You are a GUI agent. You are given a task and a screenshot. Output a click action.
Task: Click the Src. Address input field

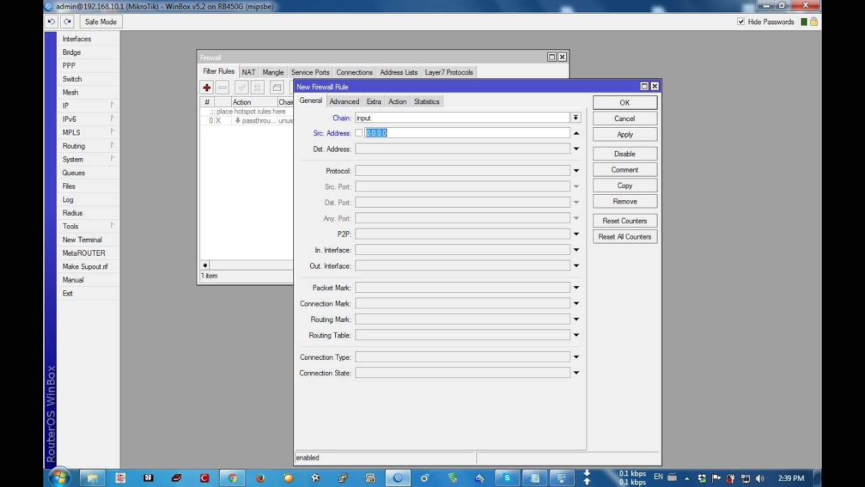click(x=467, y=133)
